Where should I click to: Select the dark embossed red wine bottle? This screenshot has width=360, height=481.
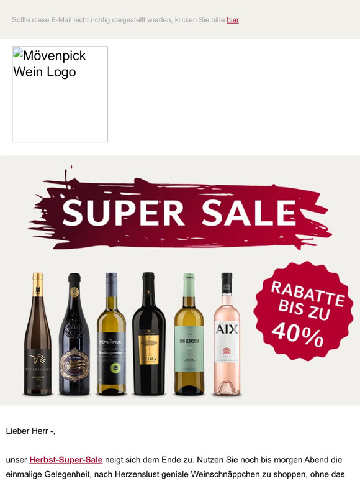[x=74, y=334]
